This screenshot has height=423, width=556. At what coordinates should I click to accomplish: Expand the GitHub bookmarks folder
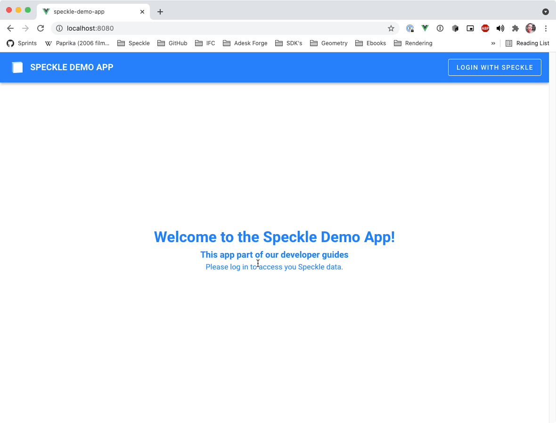tap(172, 43)
